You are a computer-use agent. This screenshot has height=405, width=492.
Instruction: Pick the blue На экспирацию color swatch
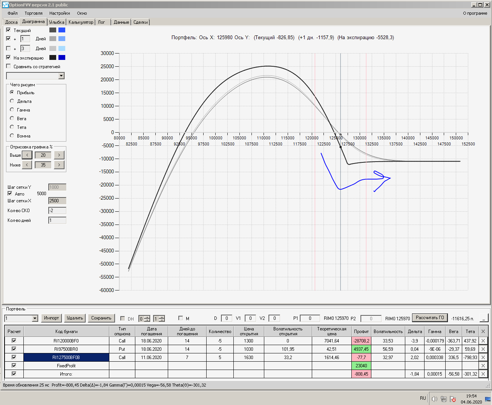tap(62, 58)
